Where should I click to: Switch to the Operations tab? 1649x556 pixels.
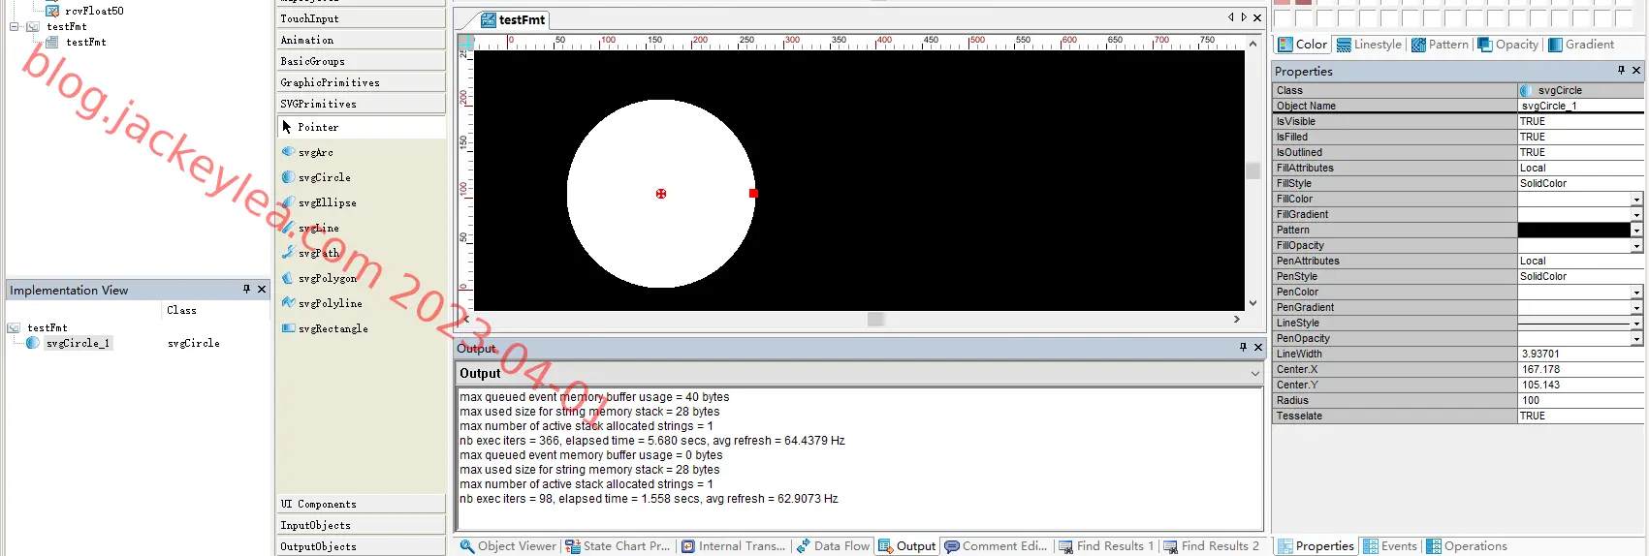coord(1467,546)
